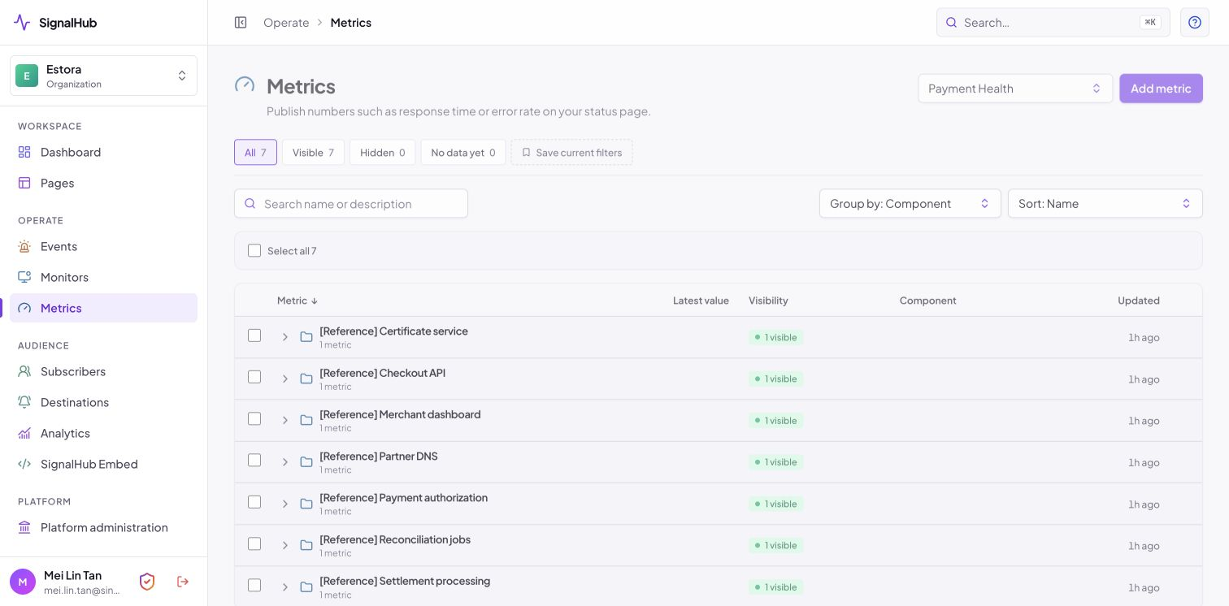Click the Monitors screen icon
The image size is (1229, 606).
click(x=24, y=277)
